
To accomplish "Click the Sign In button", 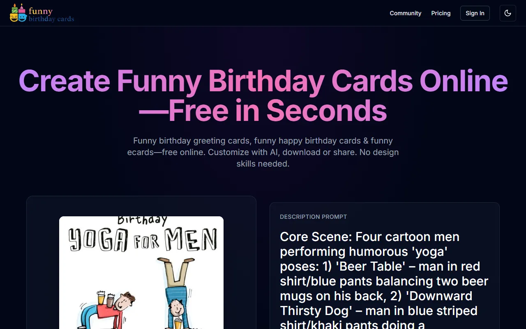I will [x=475, y=13].
